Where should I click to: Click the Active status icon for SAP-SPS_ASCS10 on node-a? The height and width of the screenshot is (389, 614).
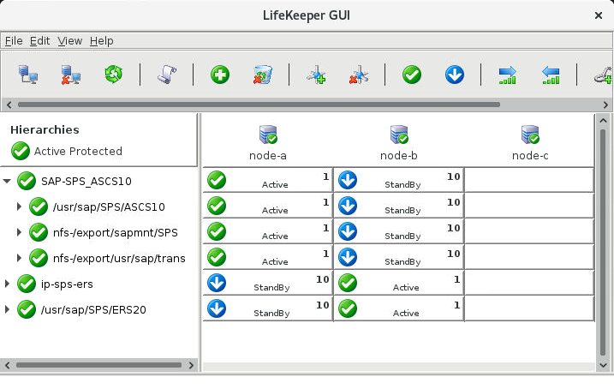click(217, 180)
